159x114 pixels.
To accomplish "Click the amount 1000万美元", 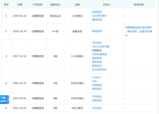I will click(x=77, y=83).
